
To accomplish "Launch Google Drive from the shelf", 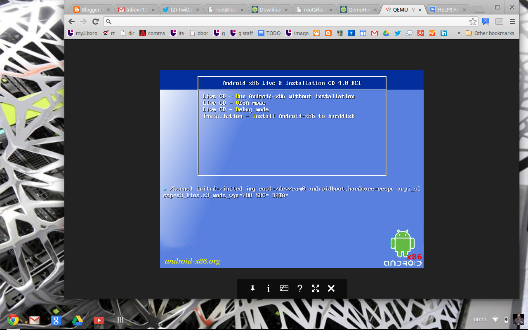I will 78,320.
